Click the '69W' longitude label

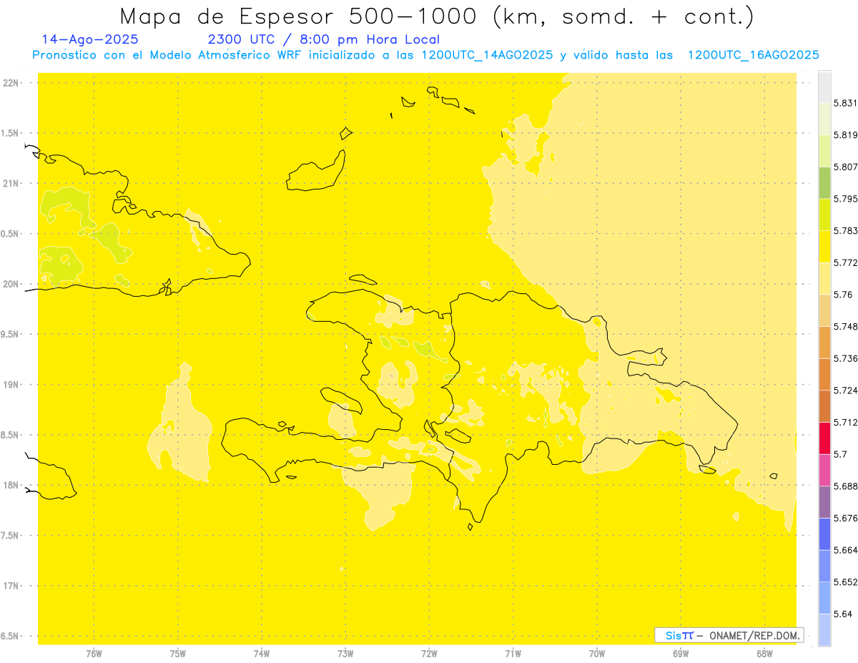point(681,654)
